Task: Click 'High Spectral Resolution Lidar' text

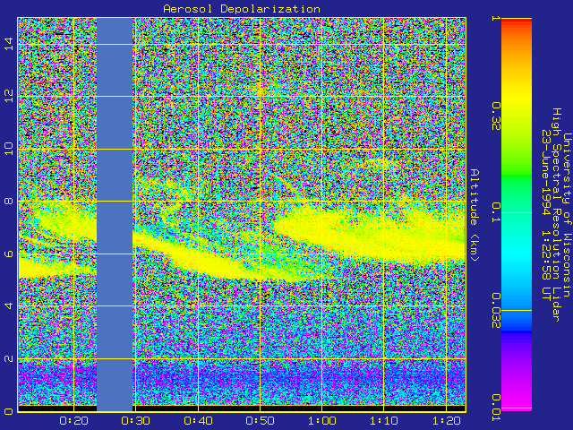Action: tap(557, 215)
